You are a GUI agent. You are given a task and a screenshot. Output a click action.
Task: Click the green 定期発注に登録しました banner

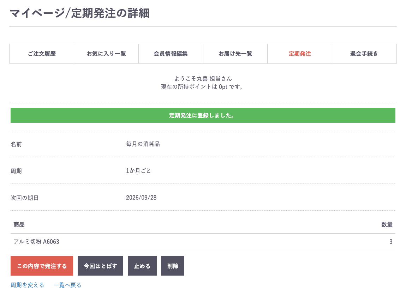coord(203,115)
